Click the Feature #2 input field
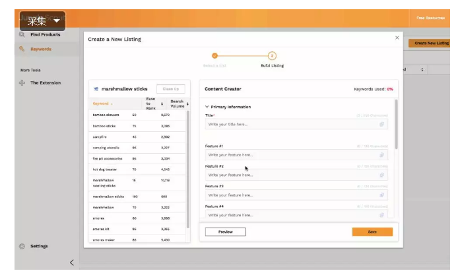The height and width of the screenshot is (277, 456). [x=296, y=175]
